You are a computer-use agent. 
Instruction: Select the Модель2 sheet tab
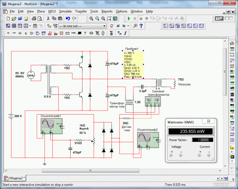[15, 178]
